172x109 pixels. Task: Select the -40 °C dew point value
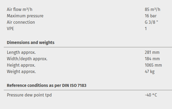pyautogui.click(x=151, y=95)
